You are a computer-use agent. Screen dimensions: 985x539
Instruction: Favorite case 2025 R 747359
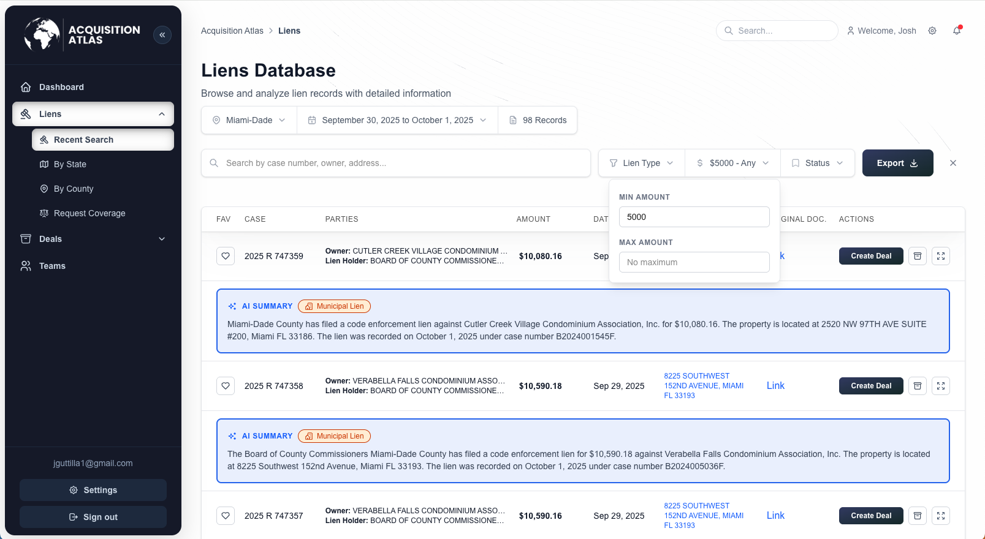click(x=226, y=256)
